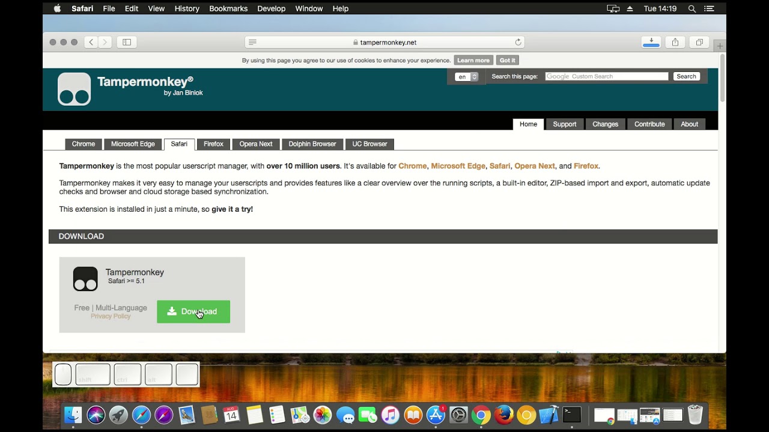Open Photos from the Dock

(323, 415)
